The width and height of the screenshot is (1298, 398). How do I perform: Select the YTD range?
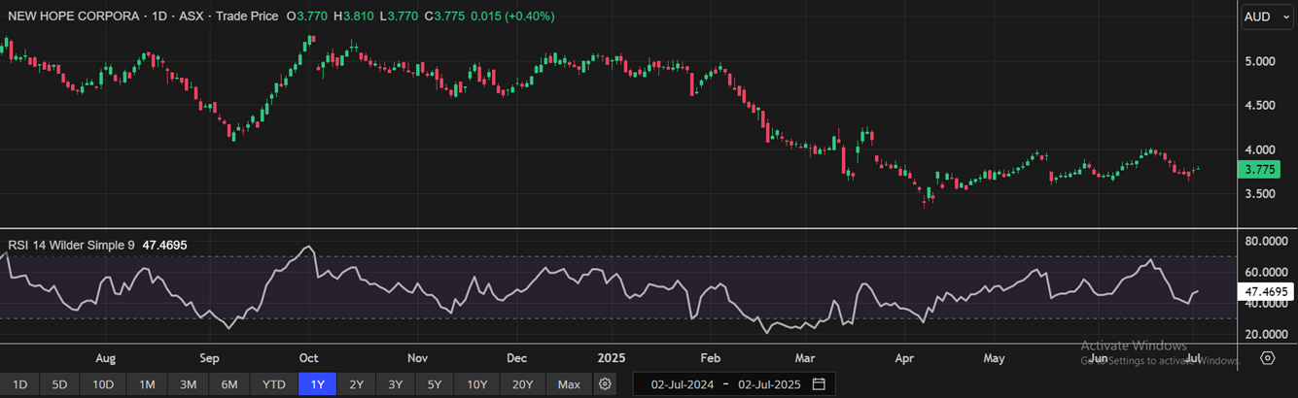tap(274, 384)
